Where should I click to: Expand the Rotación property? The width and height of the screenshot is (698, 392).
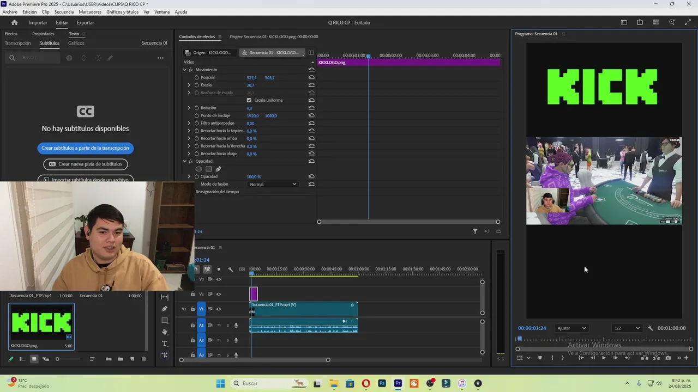coord(189,108)
